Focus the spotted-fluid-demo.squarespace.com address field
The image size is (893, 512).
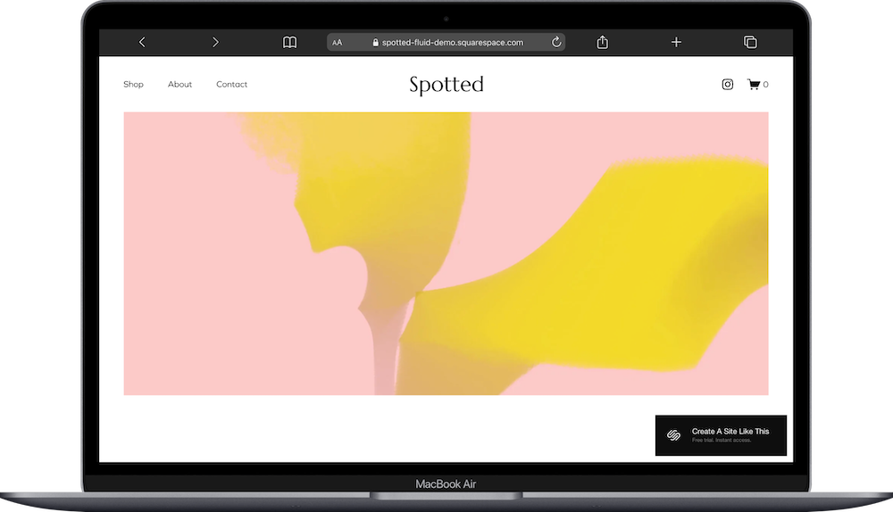[x=446, y=42]
